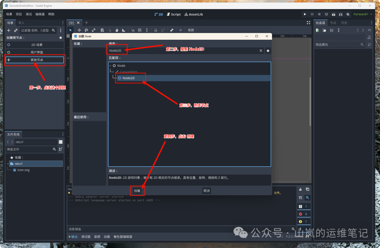Image resolution: width=380 pixels, height=248 pixels.
Task: Switch to the 历史 tab in inspector dock
Action: (344, 23)
